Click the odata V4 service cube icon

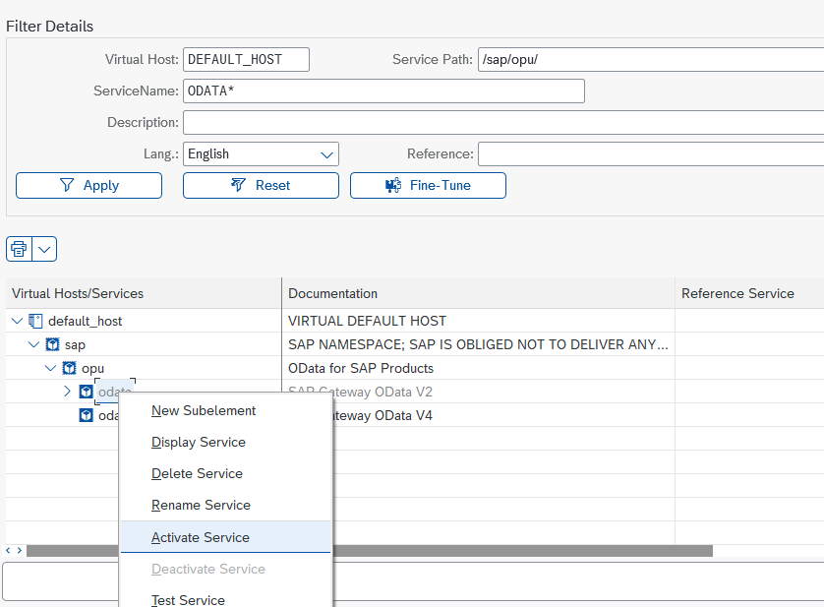pyautogui.click(x=87, y=415)
